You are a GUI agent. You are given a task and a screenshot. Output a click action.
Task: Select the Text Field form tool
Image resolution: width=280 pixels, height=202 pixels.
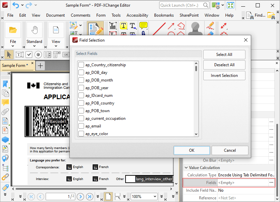(x=20, y=55)
